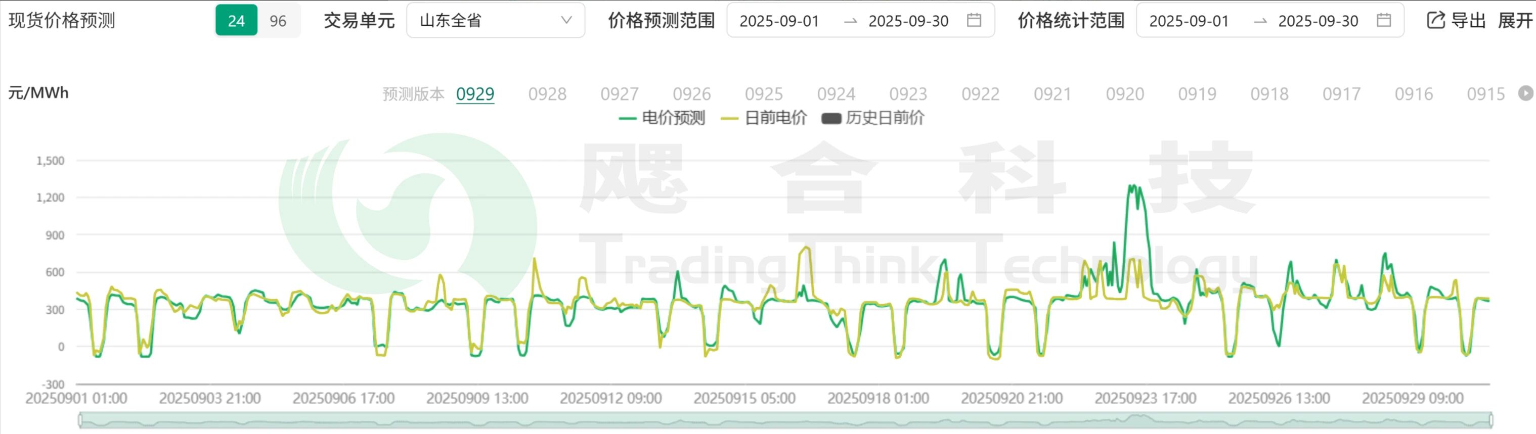Select forecast version 0920
The image size is (1536, 434).
(1125, 94)
